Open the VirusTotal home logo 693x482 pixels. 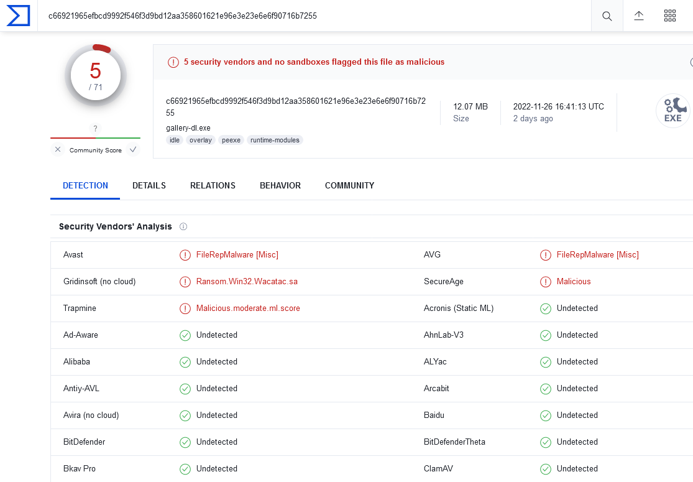coord(18,16)
